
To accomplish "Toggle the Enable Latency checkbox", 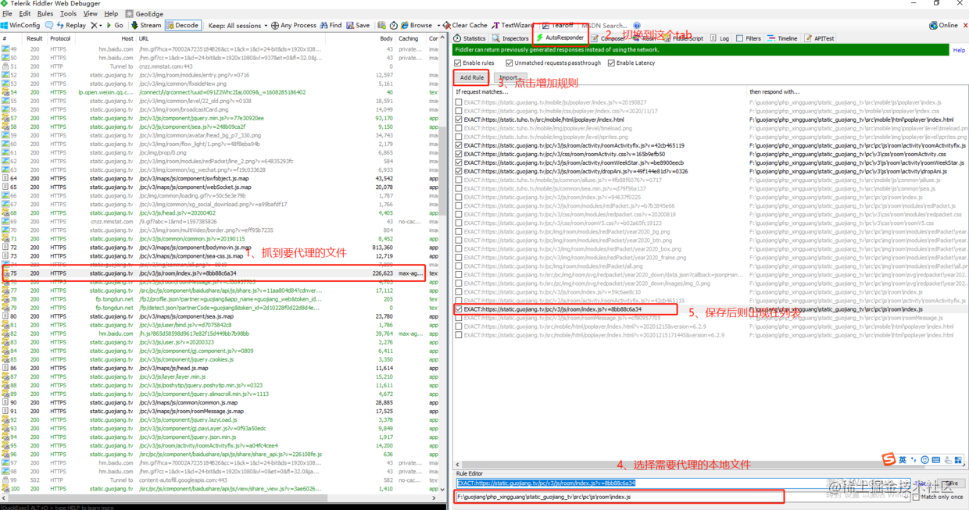I will 611,63.
